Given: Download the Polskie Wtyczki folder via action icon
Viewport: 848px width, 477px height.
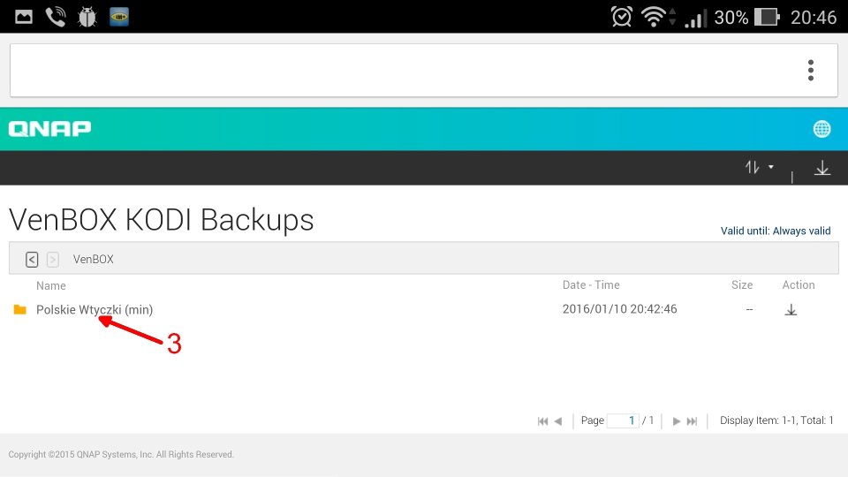Looking at the screenshot, I should [791, 310].
